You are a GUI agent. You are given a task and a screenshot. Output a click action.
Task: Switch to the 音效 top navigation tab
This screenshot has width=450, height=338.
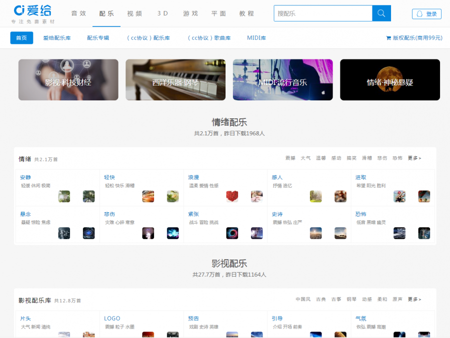point(78,13)
